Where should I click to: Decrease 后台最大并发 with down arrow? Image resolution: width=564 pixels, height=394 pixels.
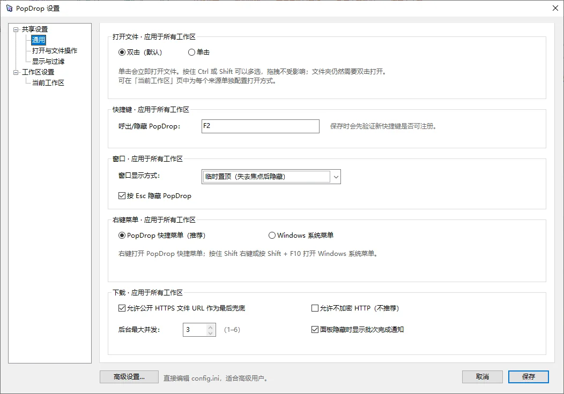[x=211, y=333]
